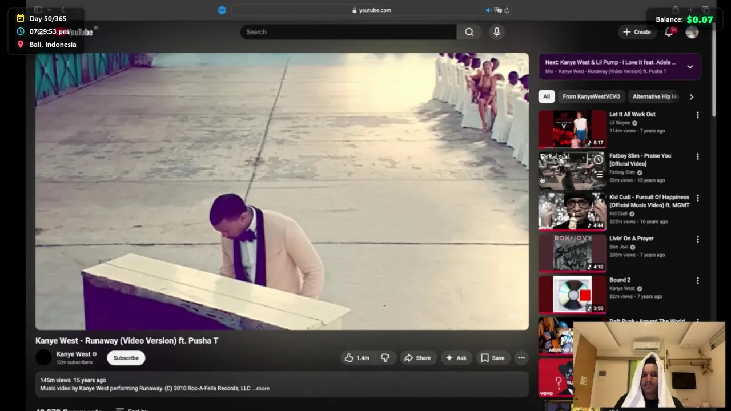Click the video title Runaway (Video Version)
The width and height of the screenshot is (731, 411).
coord(127,341)
